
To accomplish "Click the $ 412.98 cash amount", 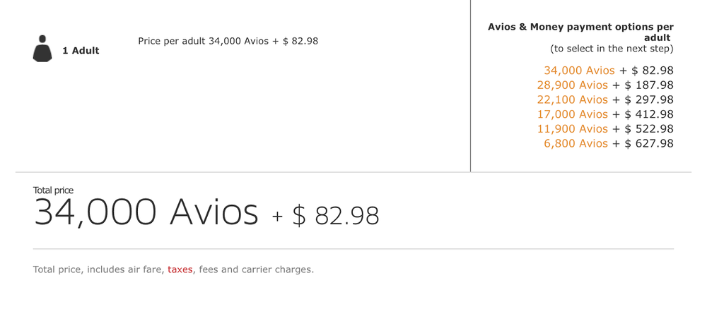I will pos(649,114).
